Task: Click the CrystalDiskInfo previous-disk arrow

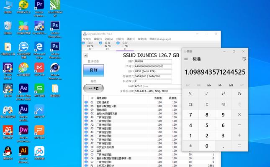Action: [x=85, y=56]
